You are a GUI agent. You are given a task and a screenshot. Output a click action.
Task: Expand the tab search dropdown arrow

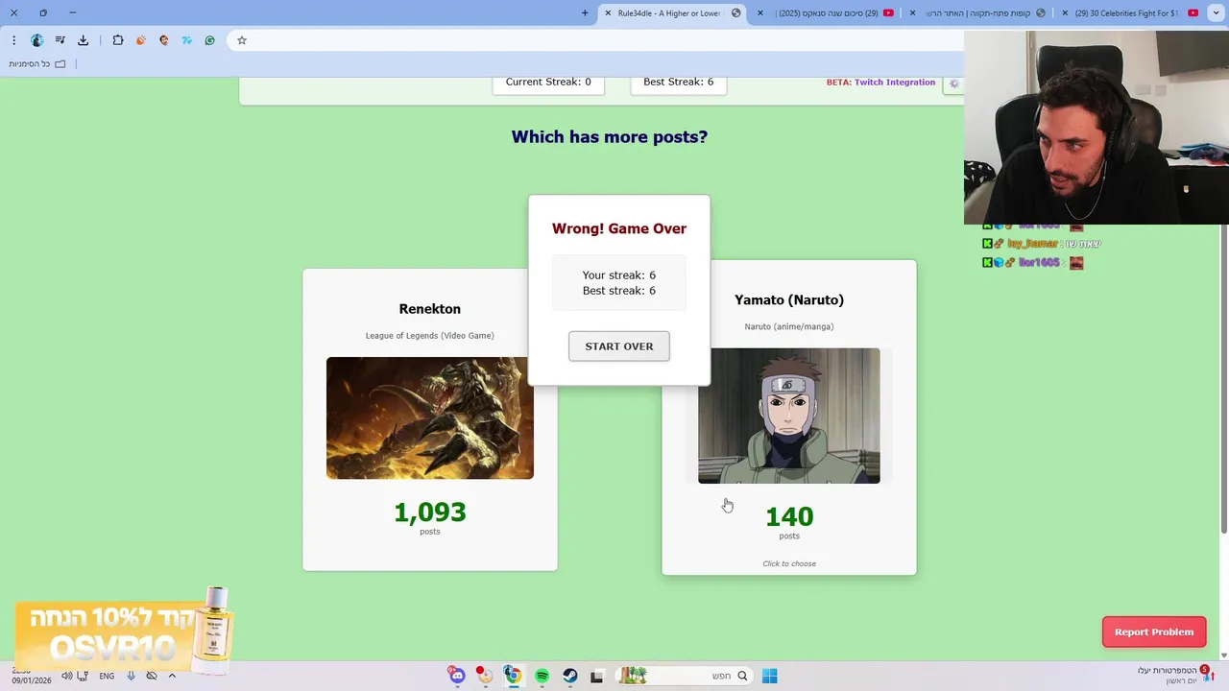click(1217, 12)
